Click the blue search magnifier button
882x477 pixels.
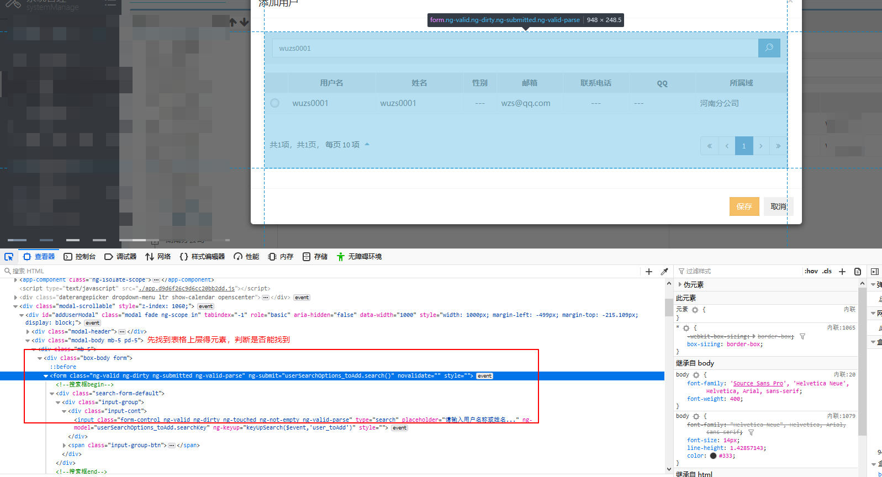[769, 48]
